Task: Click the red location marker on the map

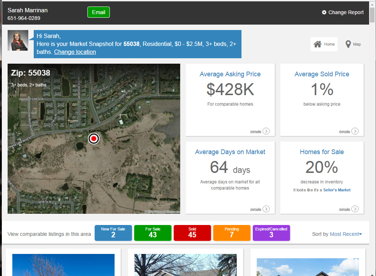Action: 94,139
